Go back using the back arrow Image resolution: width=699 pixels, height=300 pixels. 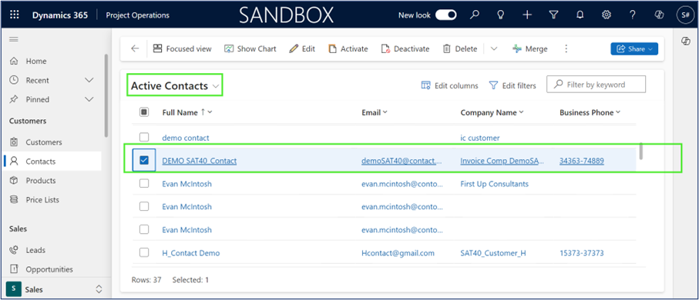pyautogui.click(x=135, y=49)
